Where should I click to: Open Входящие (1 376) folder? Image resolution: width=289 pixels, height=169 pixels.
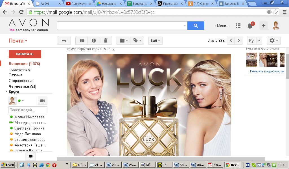pyautogui.click(x=24, y=64)
